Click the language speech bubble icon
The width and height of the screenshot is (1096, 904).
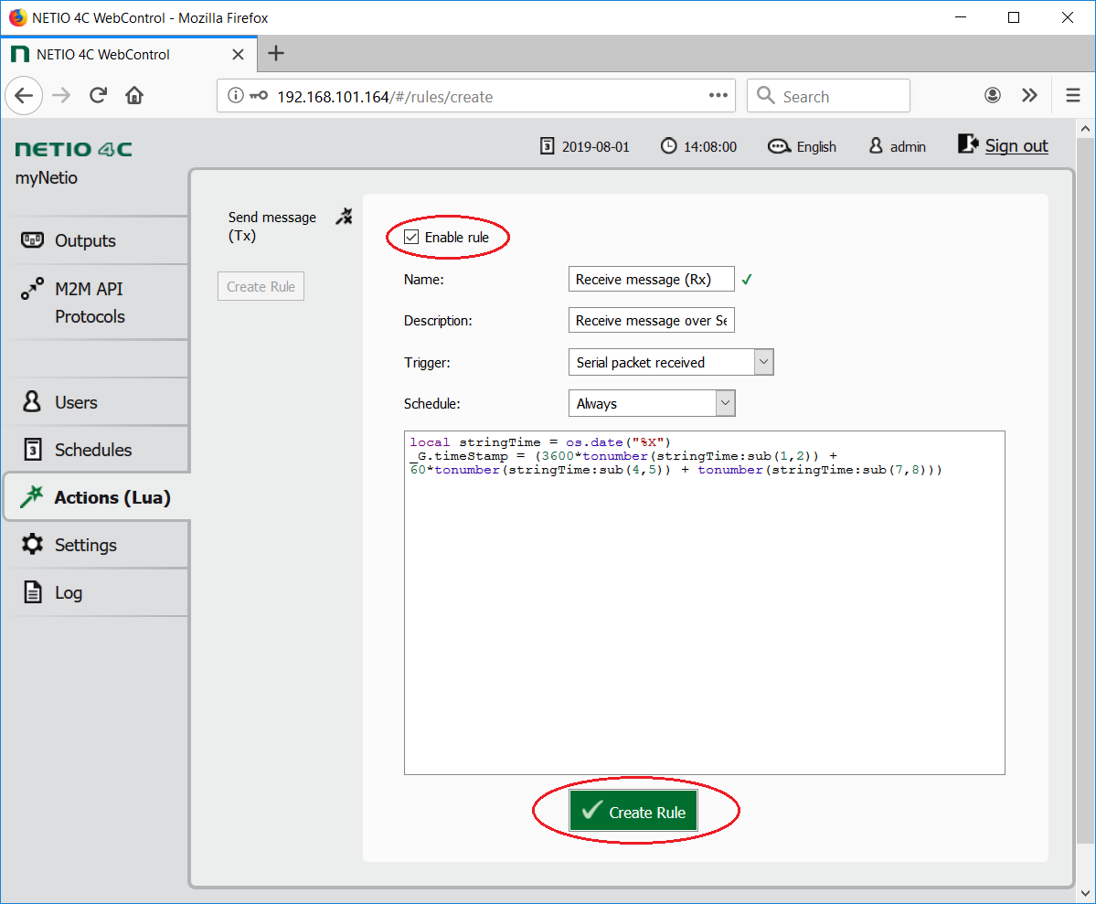tap(779, 146)
